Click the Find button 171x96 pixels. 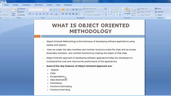tap(158, 9)
